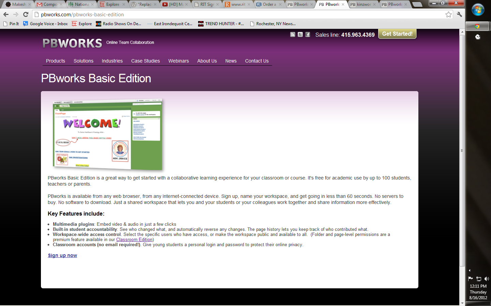Go back to the previous page

coord(6,14)
